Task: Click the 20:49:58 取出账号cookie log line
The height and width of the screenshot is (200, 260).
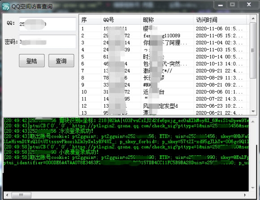Action: (x=126, y=157)
